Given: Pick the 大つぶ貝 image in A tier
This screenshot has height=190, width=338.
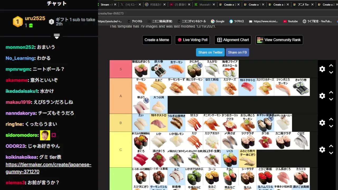Looking at the screenshot, I should point(159,104).
